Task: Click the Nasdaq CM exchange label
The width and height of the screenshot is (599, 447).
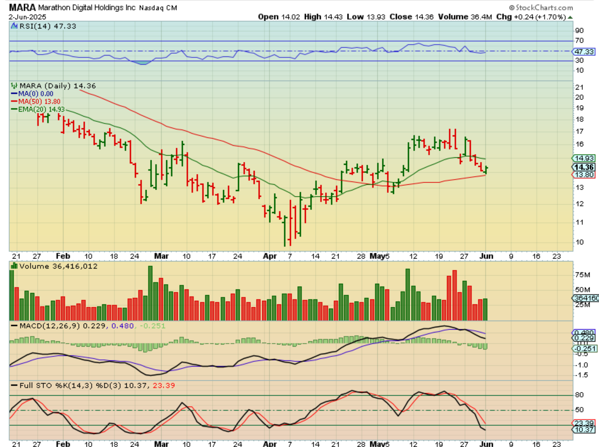Action: [158, 8]
